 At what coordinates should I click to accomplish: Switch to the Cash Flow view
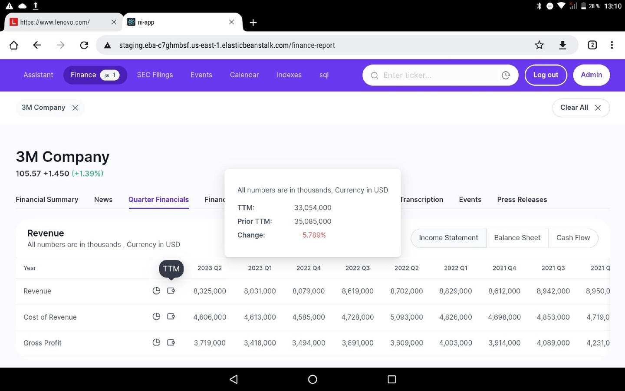pyautogui.click(x=573, y=238)
